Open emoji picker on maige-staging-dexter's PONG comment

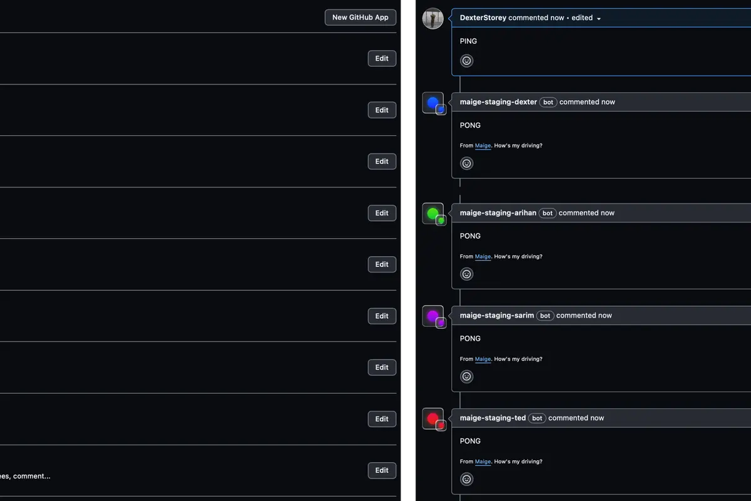(466, 163)
